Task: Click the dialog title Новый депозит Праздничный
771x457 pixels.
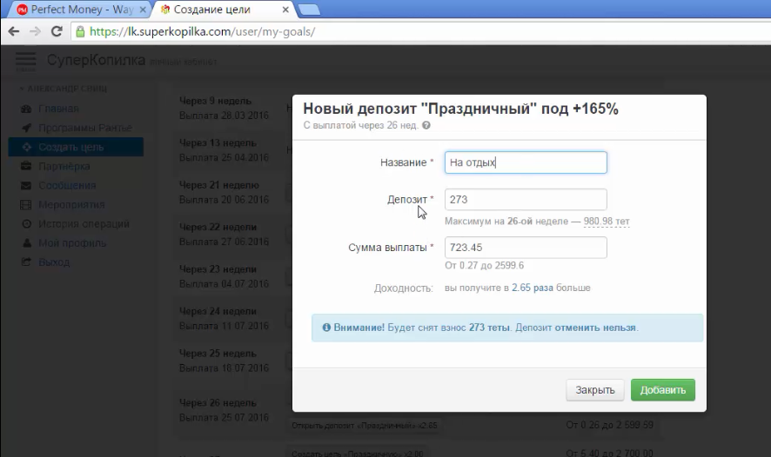Action: pos(460,109)
